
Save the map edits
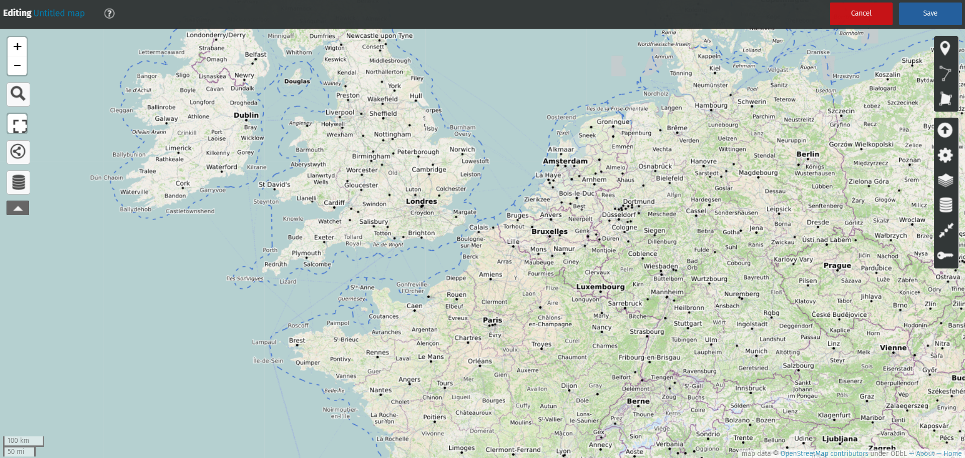(930, 14)
